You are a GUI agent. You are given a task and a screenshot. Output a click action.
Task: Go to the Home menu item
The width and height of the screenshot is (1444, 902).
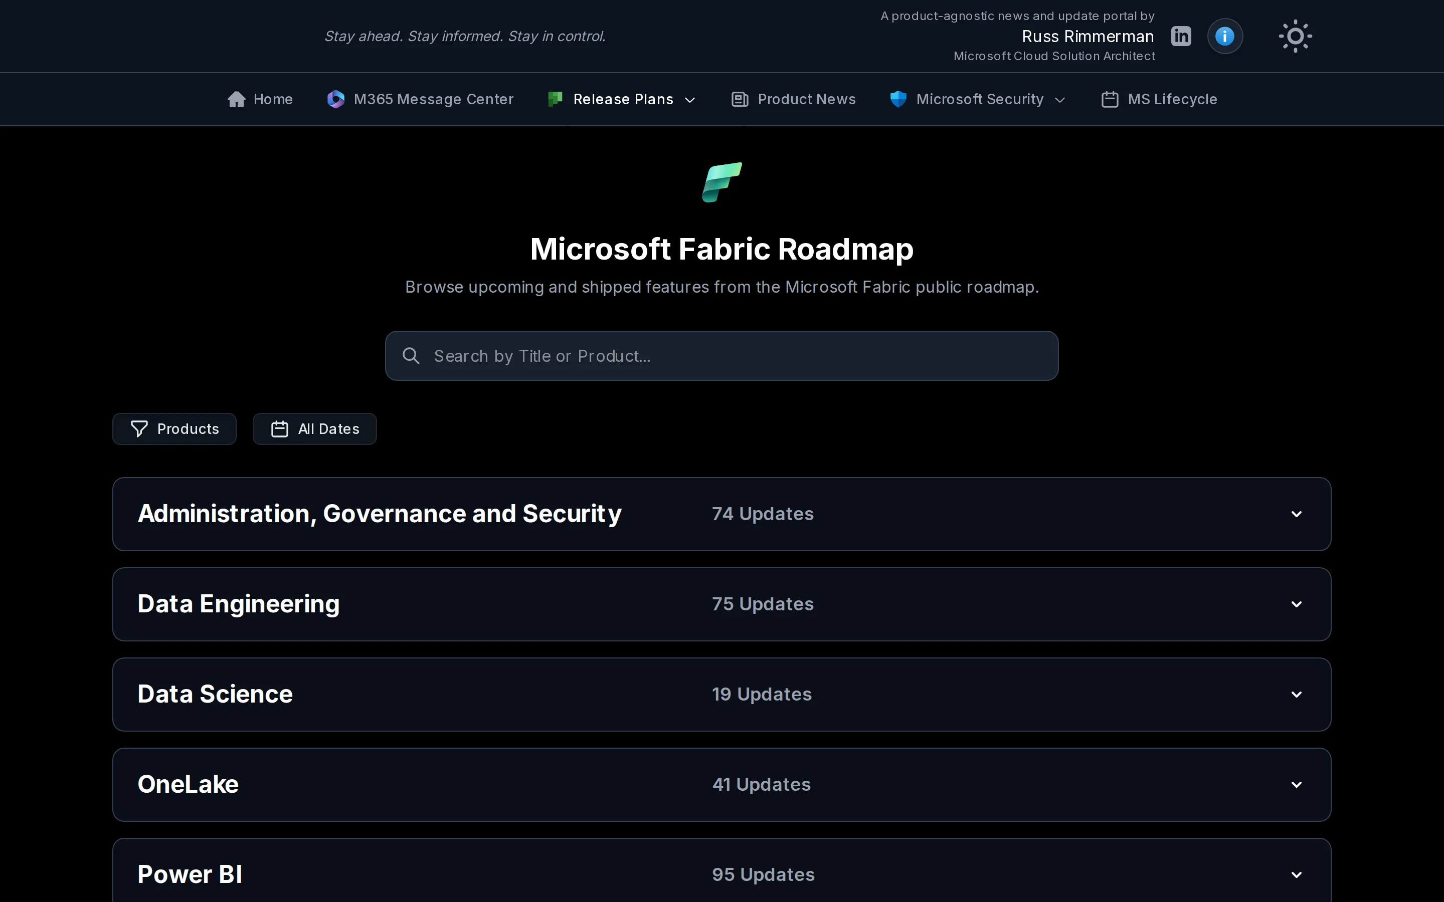[260, 99]
